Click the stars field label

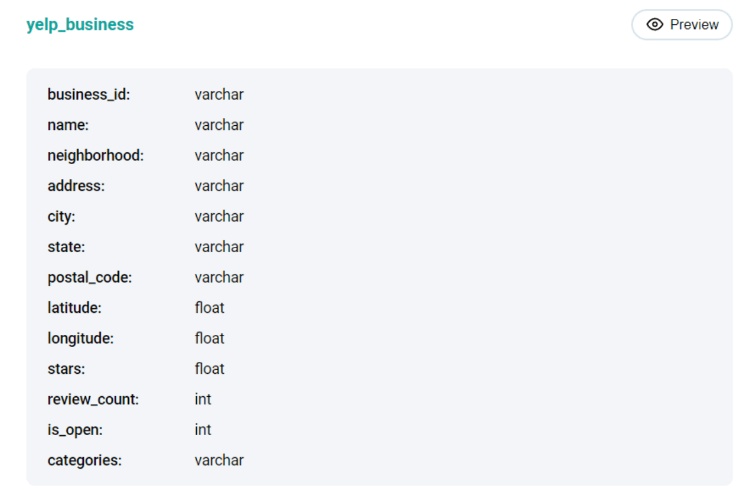66,368
